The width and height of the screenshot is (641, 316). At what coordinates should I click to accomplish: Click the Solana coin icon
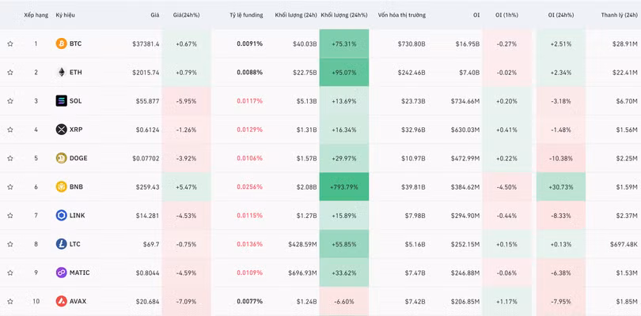tap(61, 101)
